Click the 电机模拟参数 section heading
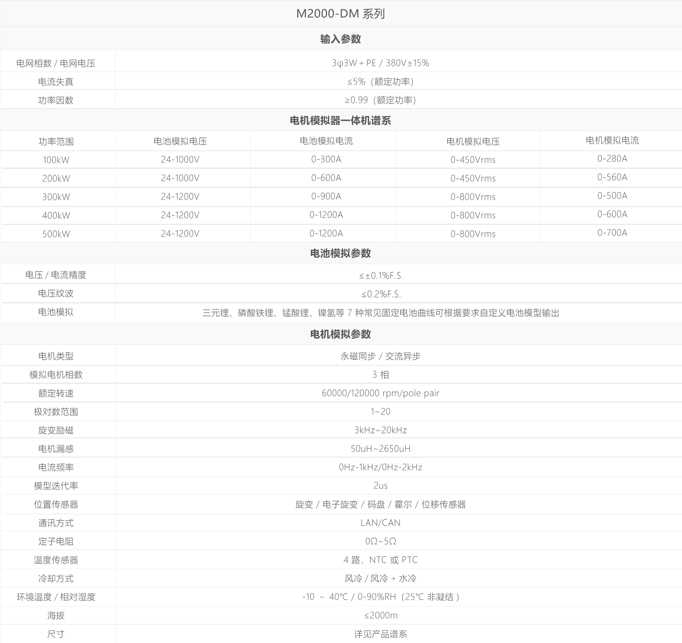 pos(340,334)
